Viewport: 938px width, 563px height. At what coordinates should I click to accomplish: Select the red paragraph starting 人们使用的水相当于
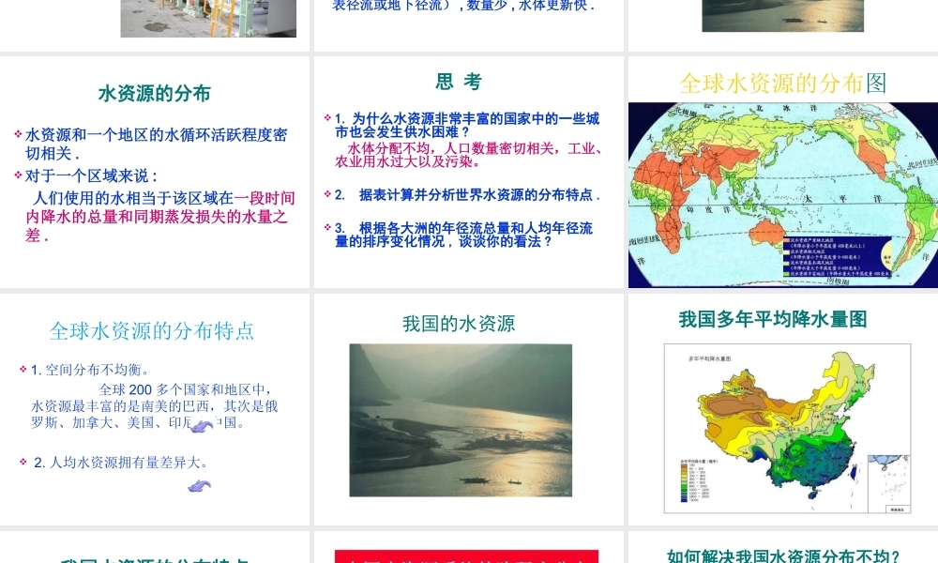[x=160, y=217]
